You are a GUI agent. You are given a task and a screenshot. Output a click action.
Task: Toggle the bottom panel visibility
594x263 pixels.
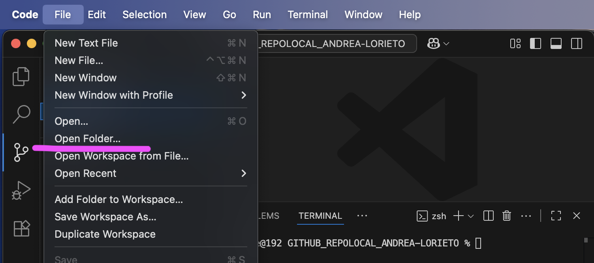pos(556,43)
